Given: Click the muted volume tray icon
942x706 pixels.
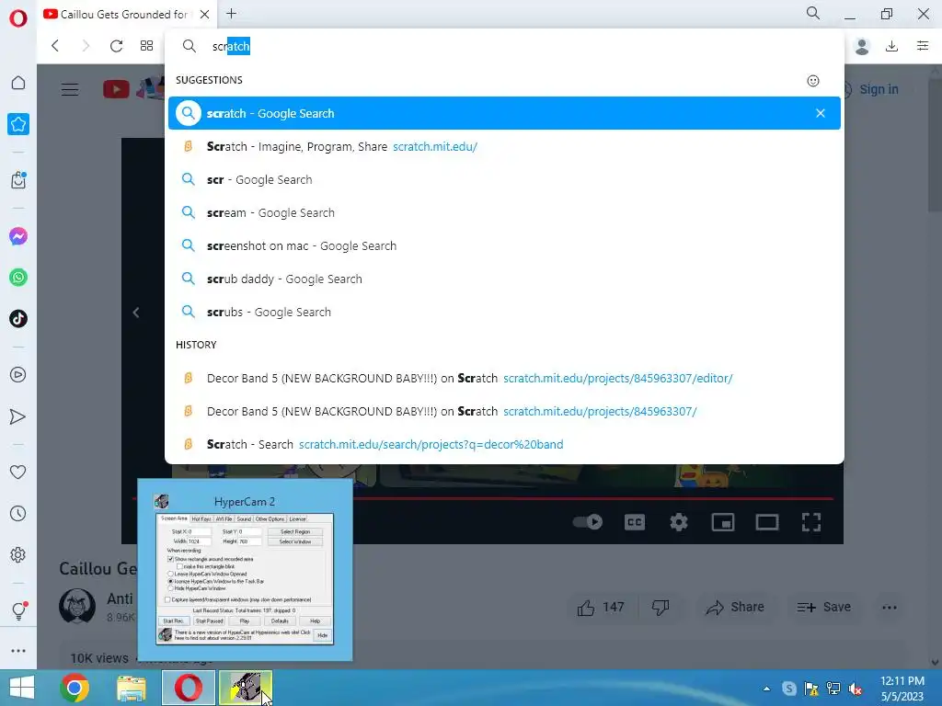Looking at the screenshot, I should coord(856,689).
